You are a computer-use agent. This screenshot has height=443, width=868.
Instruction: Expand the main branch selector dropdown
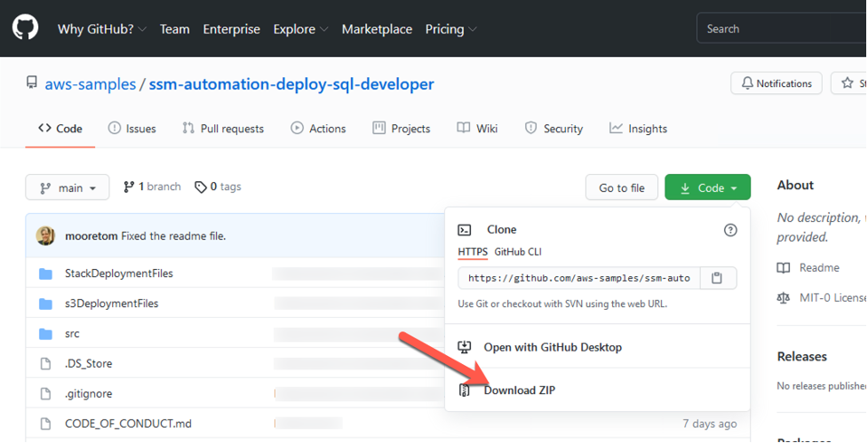pos(68,187)
